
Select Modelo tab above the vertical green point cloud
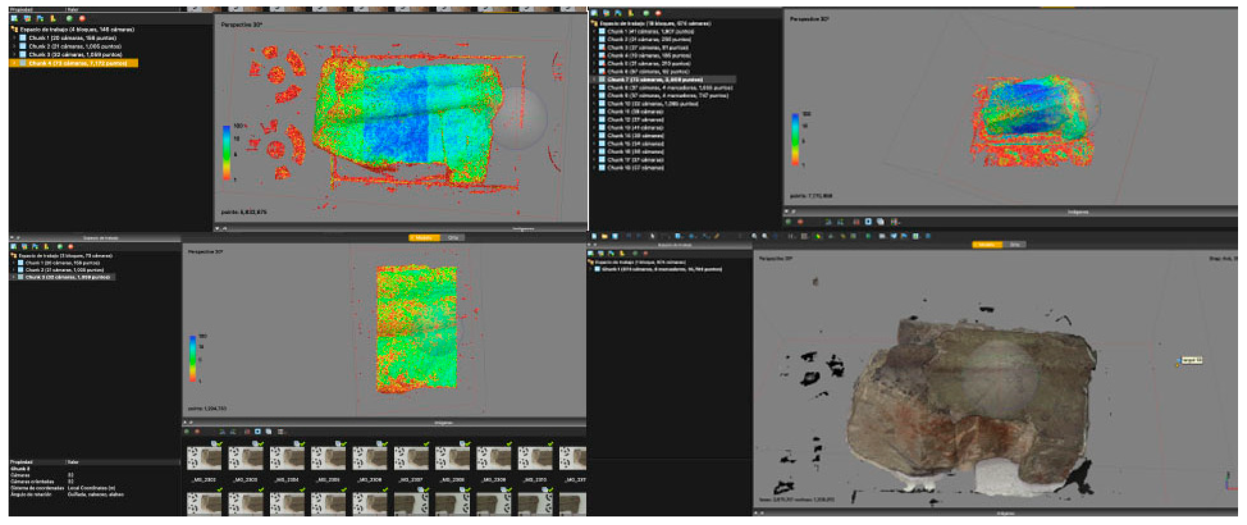pos(423,238)
